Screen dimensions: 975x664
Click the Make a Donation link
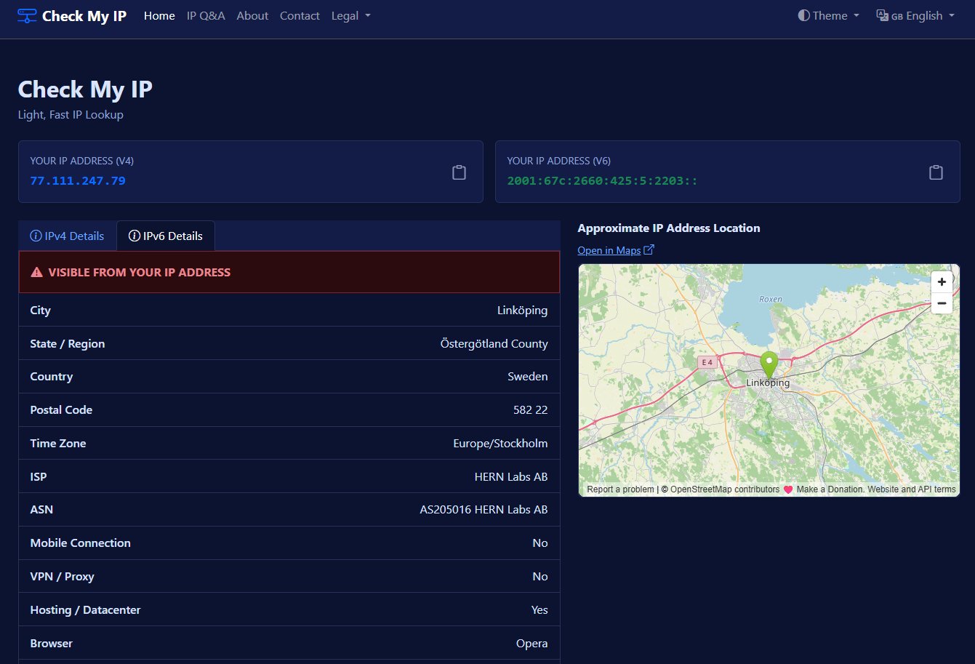pos(830,489)
